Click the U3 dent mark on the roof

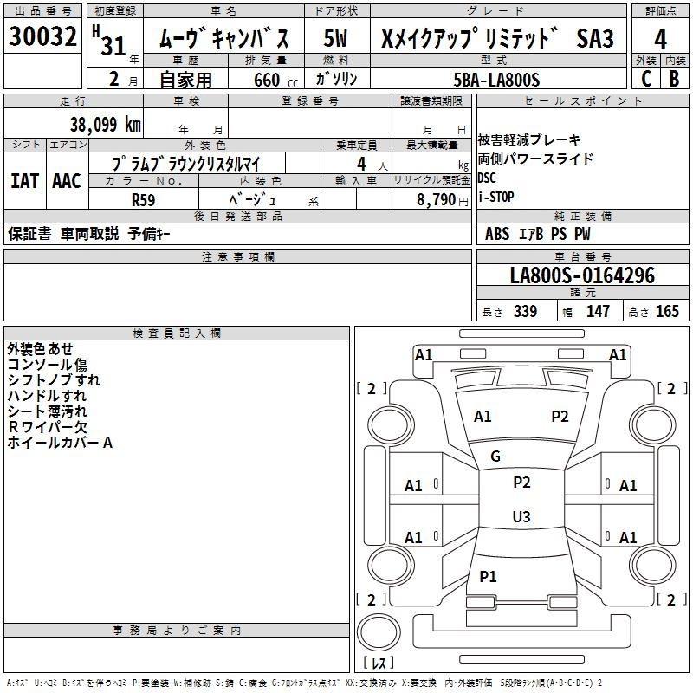point(521,517)
